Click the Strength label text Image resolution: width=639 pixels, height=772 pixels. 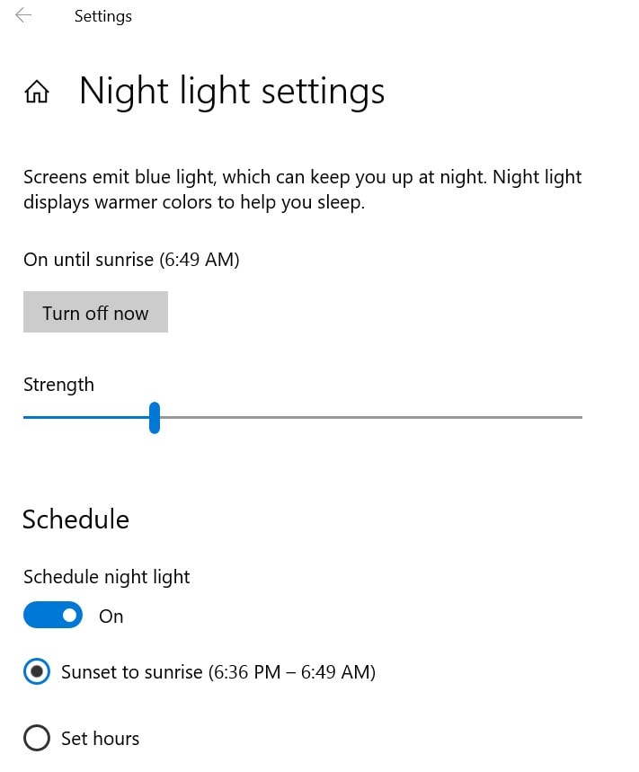tap(58, 385)
